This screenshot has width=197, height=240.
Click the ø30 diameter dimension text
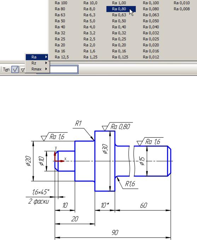[x=105, y=148]
